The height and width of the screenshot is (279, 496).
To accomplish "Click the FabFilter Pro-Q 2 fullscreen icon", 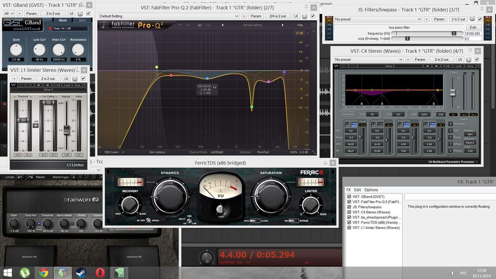I will pyautogui.click(x=313, y=25).
